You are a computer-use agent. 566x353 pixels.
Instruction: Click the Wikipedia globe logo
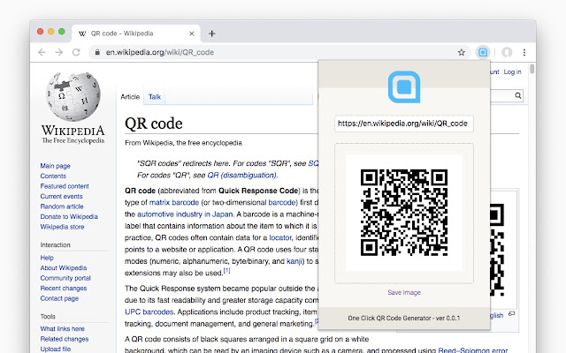coord(73,96)
